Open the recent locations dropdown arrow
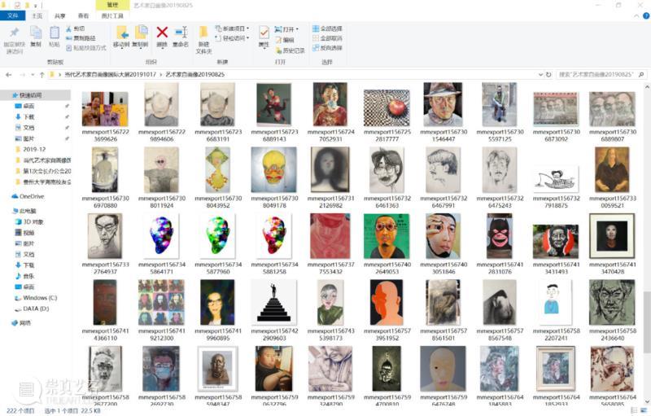 tap(33, 75)
